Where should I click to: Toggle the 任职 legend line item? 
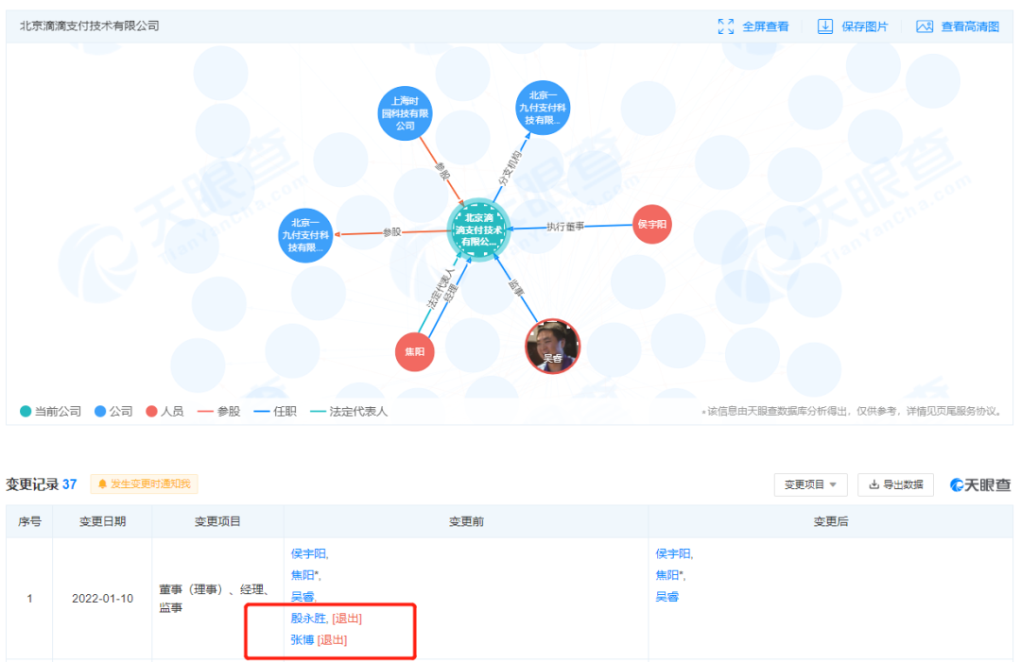pyautogui.click(x=275, y=412)
